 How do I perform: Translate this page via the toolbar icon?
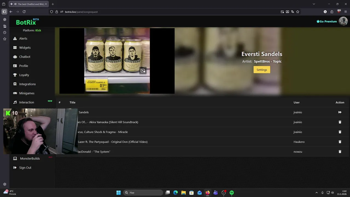tap(293, 12)
